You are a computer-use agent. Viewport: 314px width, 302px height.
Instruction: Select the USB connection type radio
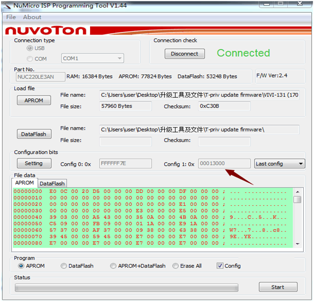click(x=30, y=48)
